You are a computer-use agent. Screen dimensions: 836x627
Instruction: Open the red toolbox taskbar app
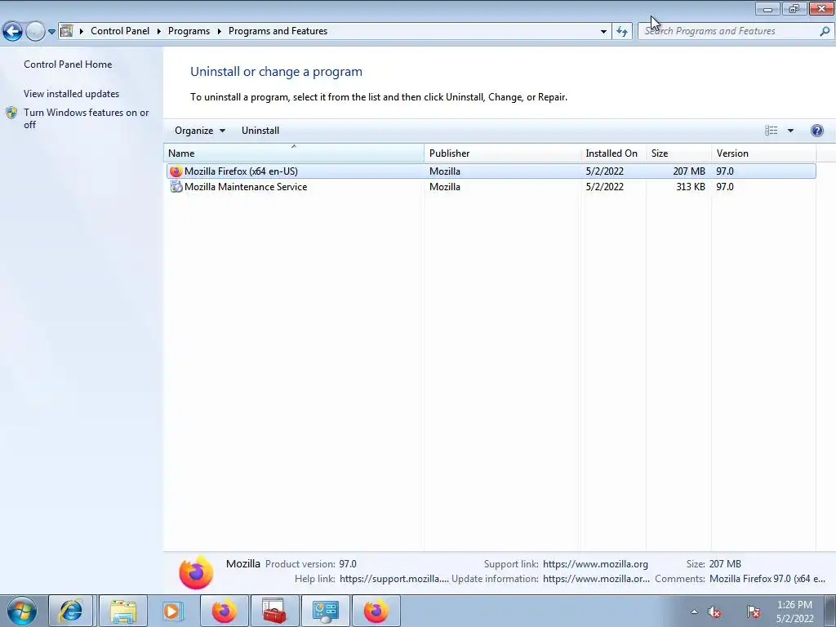click(x=274, y=611)
